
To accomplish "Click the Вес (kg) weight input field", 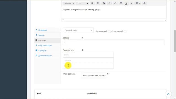I will pos(114,42).
